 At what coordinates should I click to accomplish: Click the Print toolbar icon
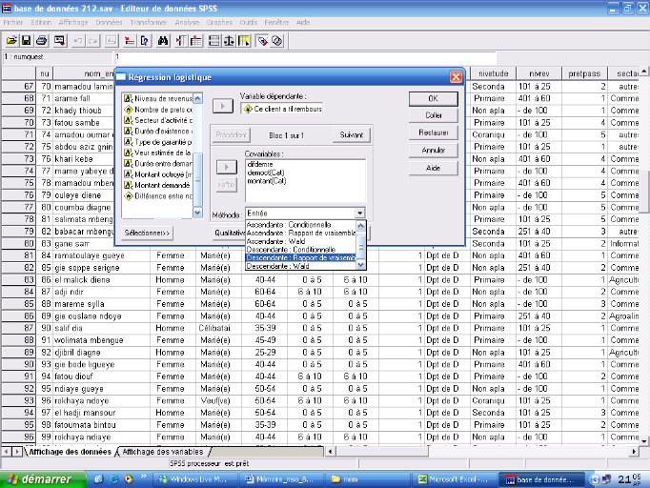[x=43, y=41]
